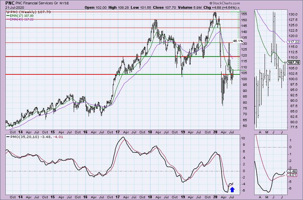Click the -4.01 PMO signal value tag
Viewport: 303px width, 200px height.
pyautogui.click(x=292, y=175)
